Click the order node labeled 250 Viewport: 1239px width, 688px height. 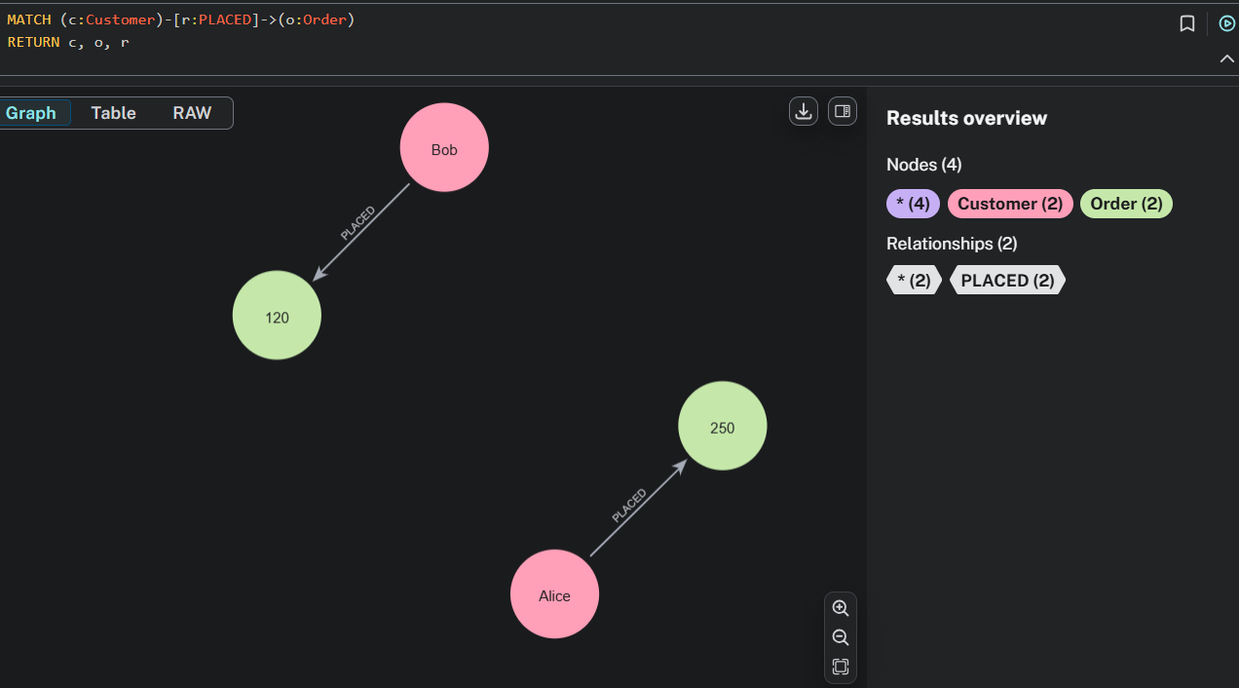pyautogui.click(x=722, y=427)
